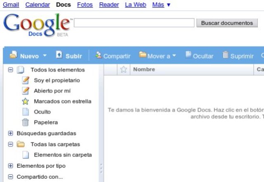Click the Elementos por tipo label
The width and height of the screenshot is (264, 182).
(41, 166)
